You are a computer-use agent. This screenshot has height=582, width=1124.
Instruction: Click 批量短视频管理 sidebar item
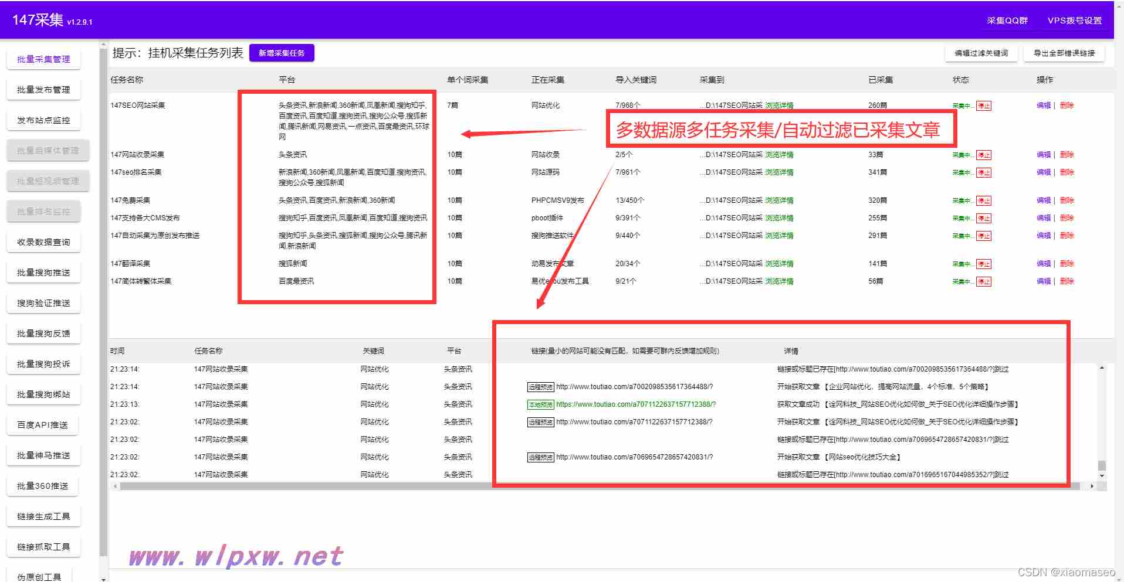tap(48, 181)
